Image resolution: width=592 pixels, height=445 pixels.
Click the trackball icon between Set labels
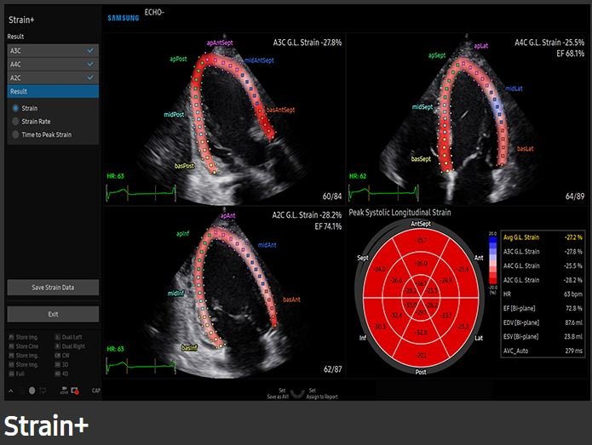(298, 394)
